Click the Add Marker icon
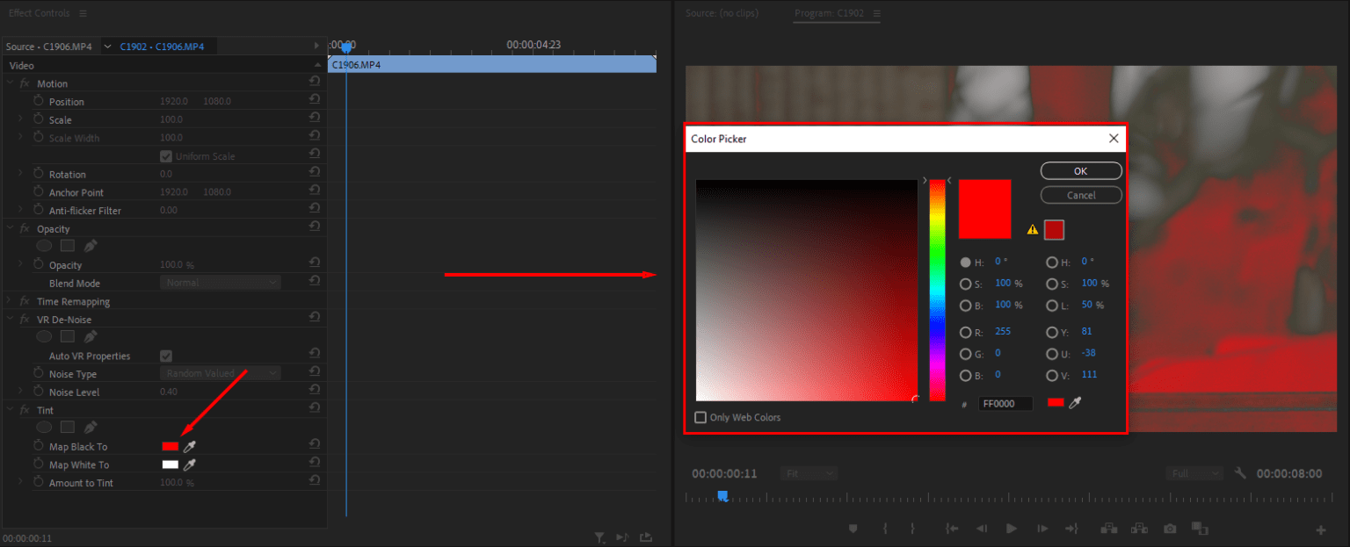This screenshot has height=547, width=1350. [x=852, y=528]
